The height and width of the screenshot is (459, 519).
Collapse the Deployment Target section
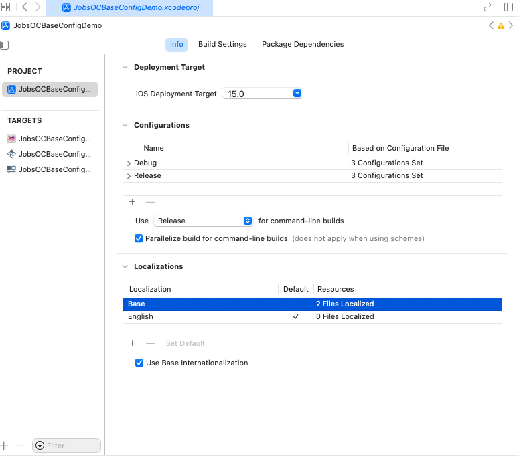[125, 67]
